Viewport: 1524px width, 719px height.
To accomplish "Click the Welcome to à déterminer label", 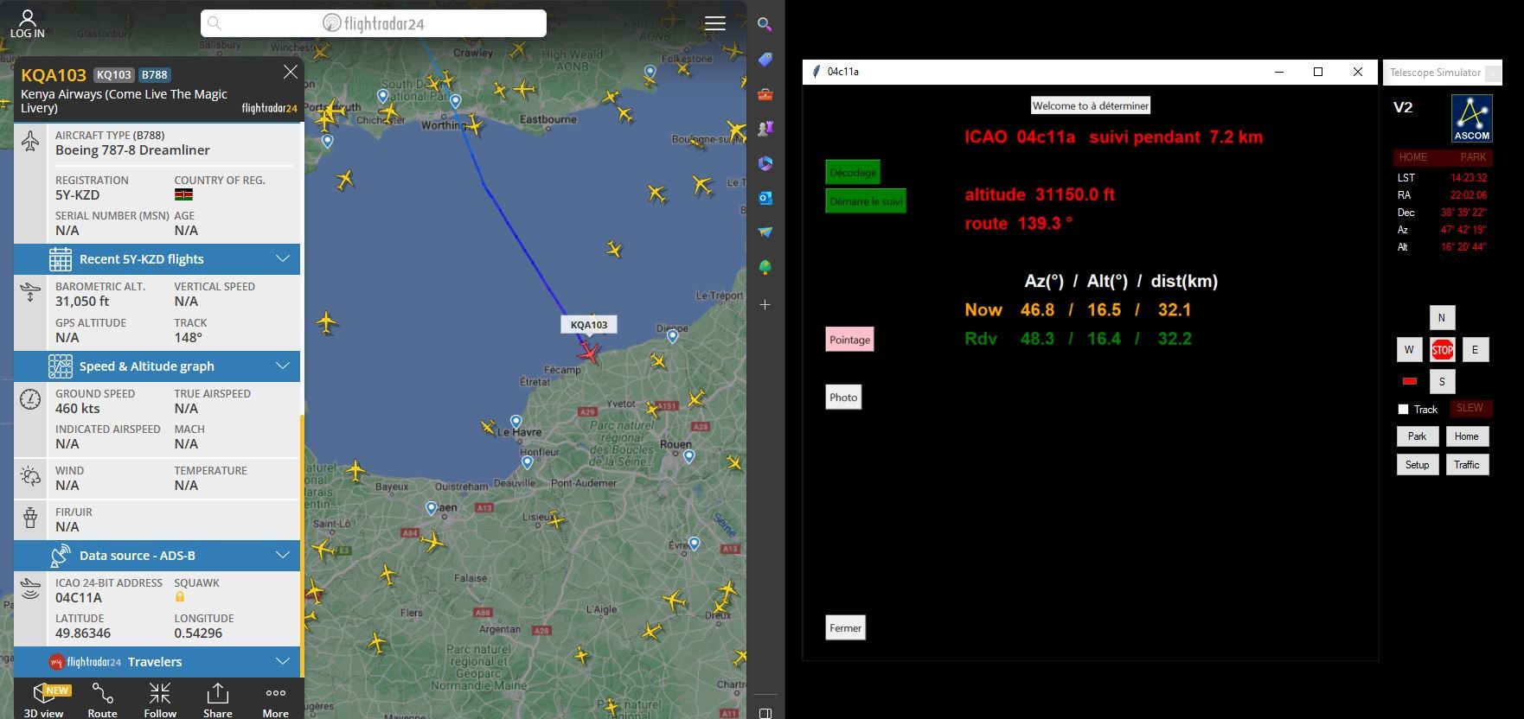I will pos(1091,105).
